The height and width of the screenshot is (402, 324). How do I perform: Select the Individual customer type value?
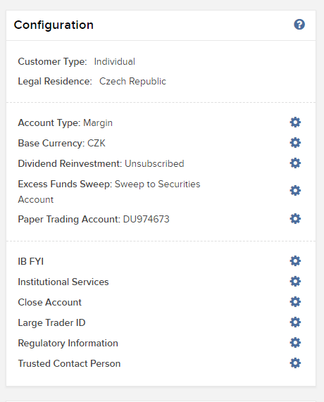114,61
